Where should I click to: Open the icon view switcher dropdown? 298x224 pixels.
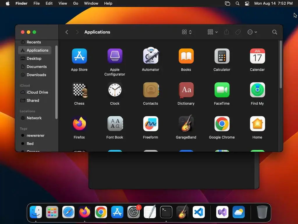(x=187, y=32)
